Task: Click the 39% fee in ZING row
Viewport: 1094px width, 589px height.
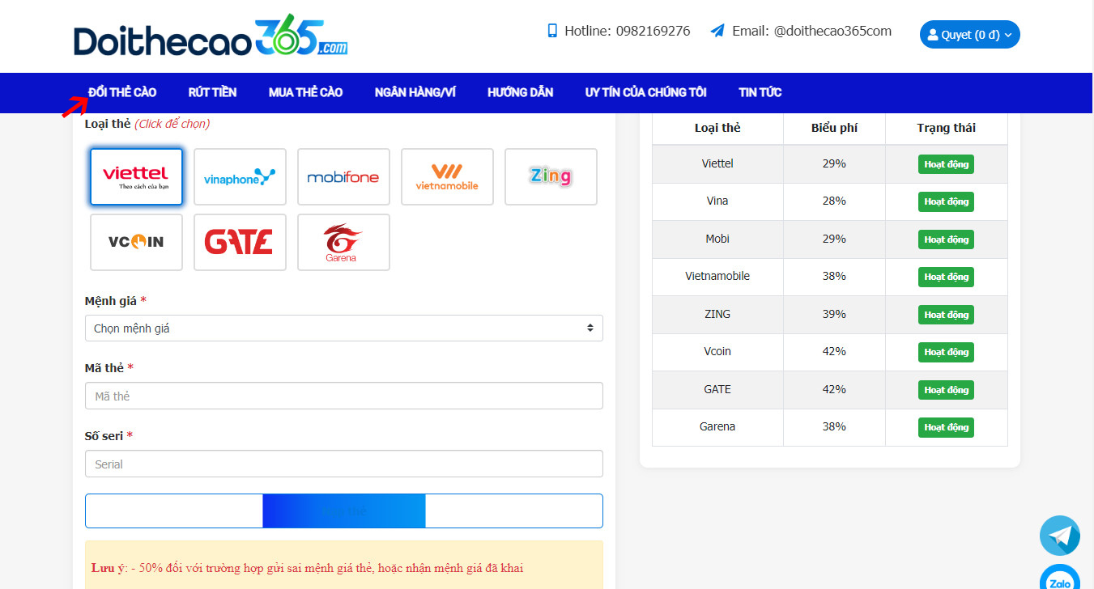Action: (834, 314)
